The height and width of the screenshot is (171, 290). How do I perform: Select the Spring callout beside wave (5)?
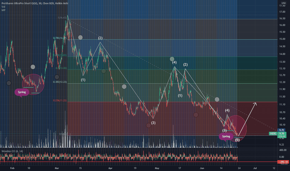(226, 136)
